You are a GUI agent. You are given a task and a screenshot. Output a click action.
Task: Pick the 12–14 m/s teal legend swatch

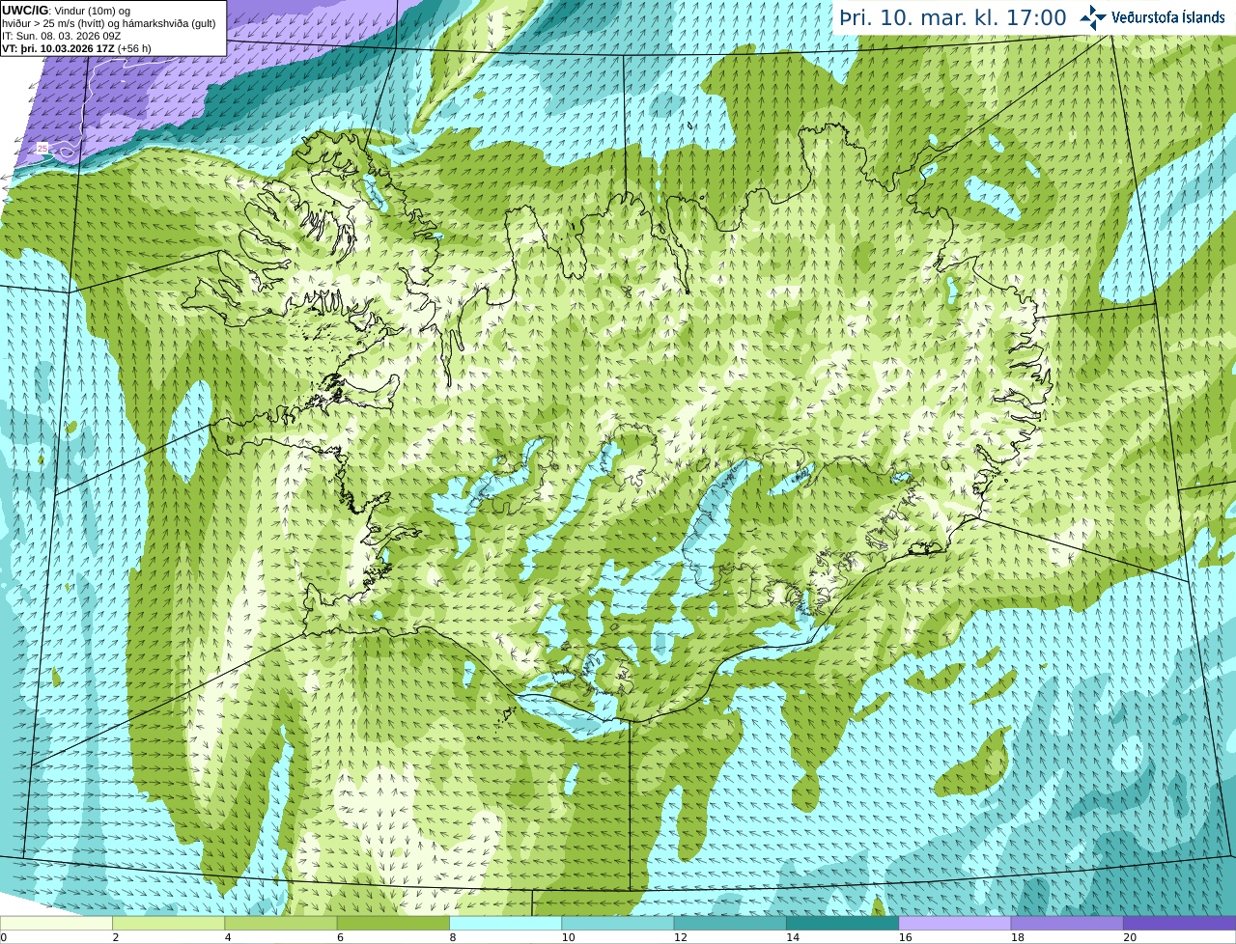pos(730,923)
